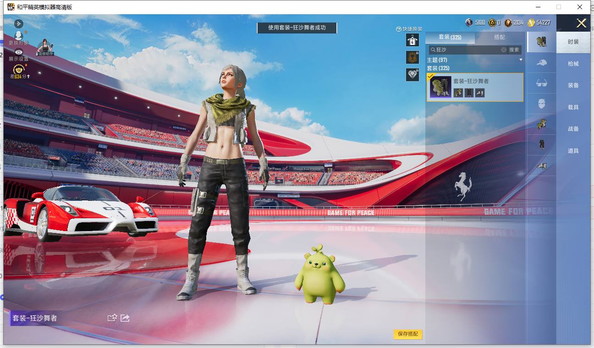Click the 搜索 search button

tap(514, 50)
